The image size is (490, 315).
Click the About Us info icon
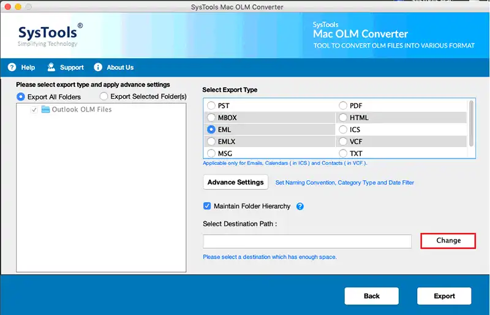(98, 67)
